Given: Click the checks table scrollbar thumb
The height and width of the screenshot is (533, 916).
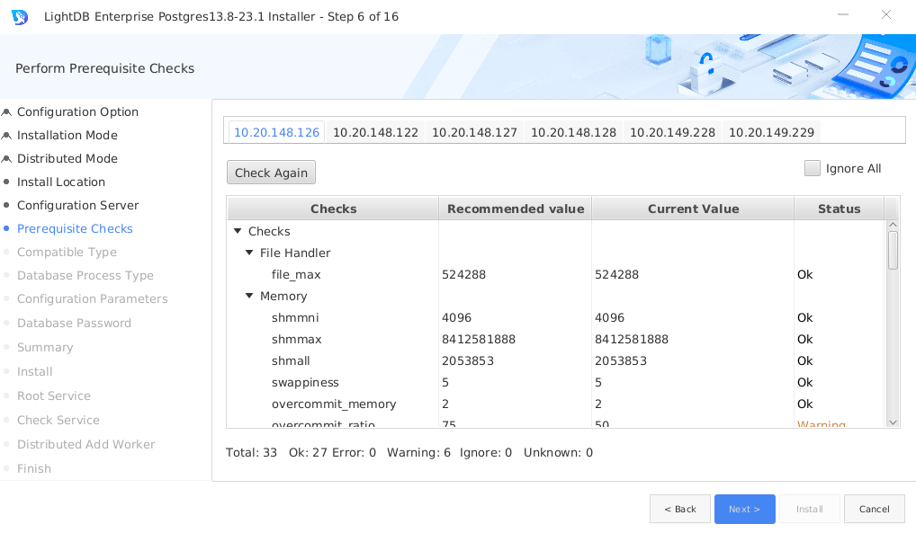Looking at the screenshot, I should click(893, 251).
